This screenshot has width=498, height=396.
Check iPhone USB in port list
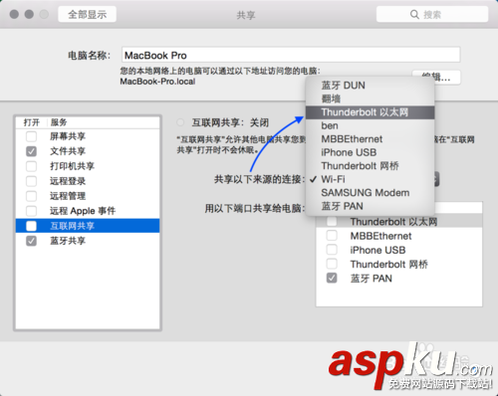pos(332,250)
